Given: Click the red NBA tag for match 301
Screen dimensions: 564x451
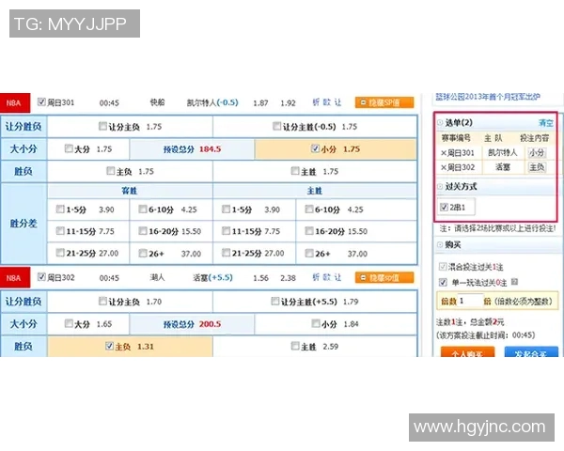Looking at the screenshot, I should pyautogui.click(x=14, y=102).
